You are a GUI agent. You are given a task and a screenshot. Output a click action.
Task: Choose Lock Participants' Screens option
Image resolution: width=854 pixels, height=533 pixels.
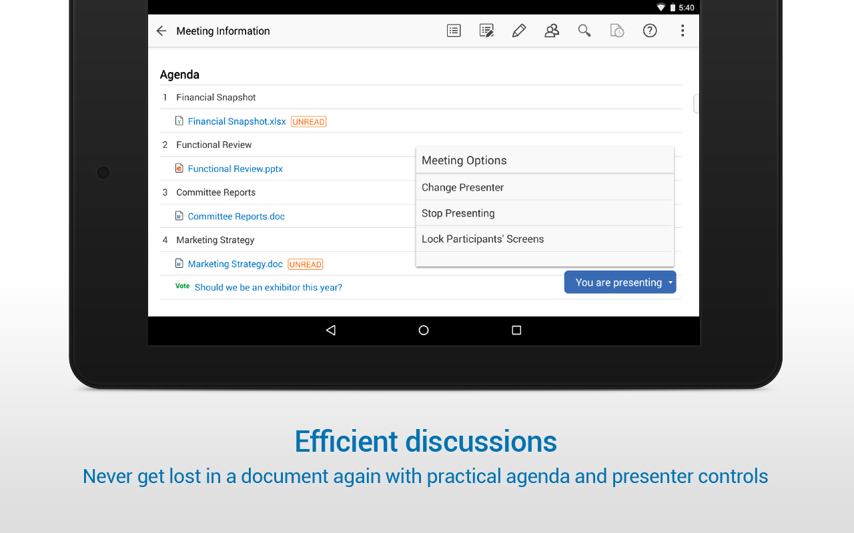click(x=544, y=239)
